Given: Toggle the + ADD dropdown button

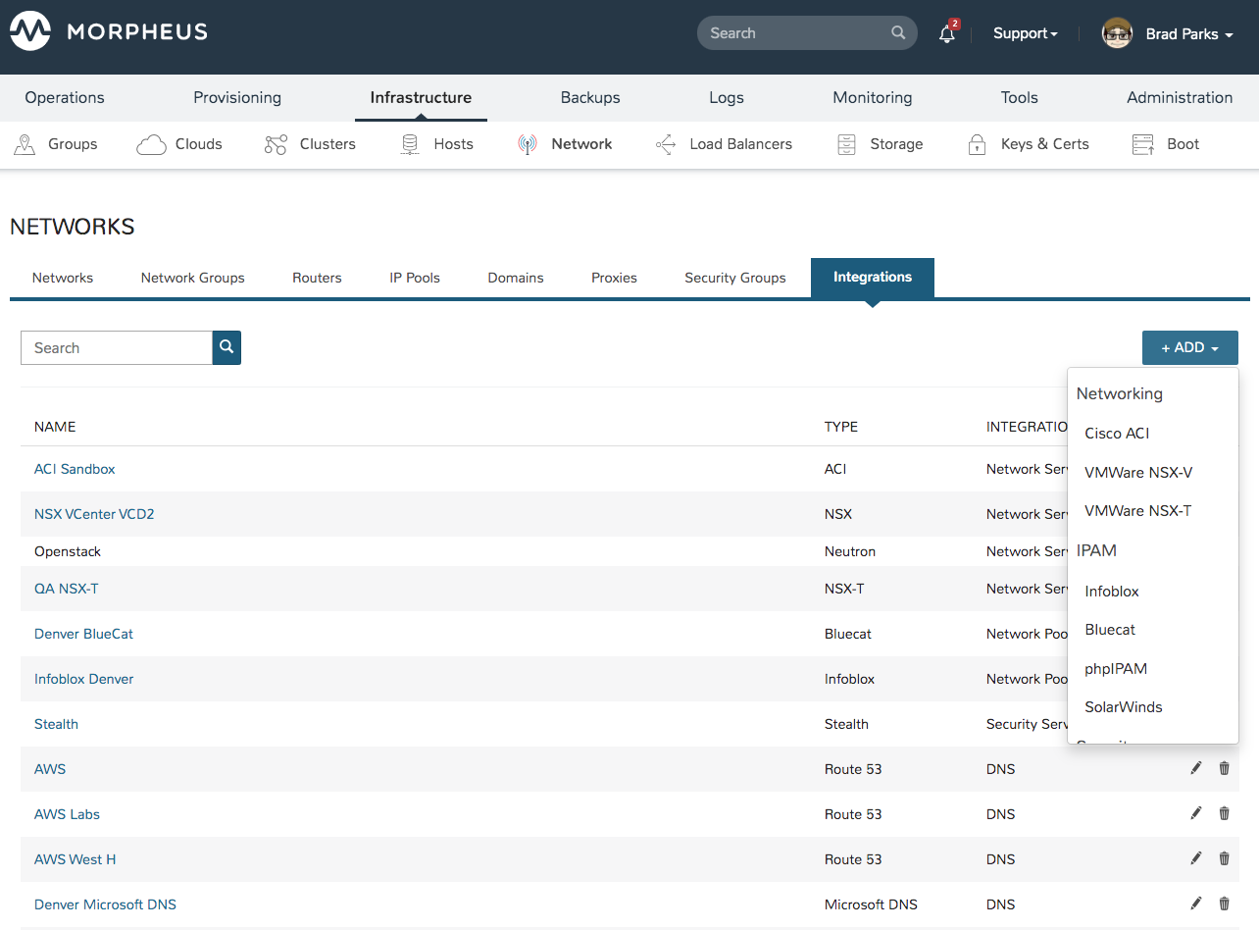Looking at the screenshot, I should [1190, 347].
